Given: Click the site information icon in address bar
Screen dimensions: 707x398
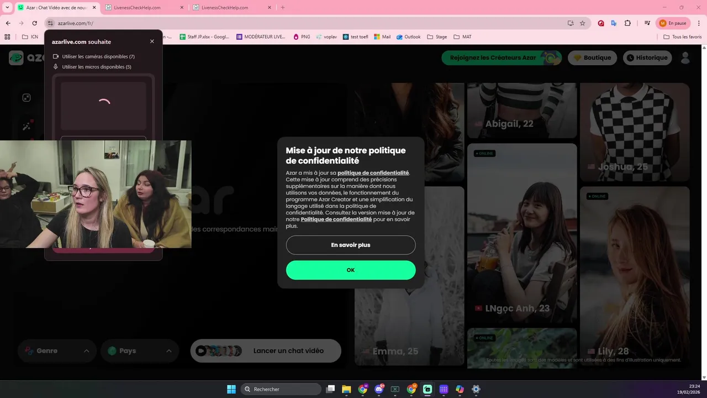Looking at the screenshot, I should pos(50,23).
